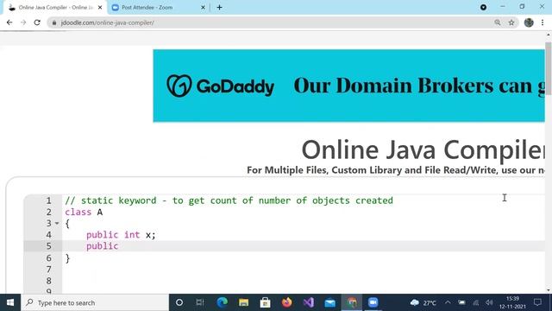Click the 'class A' code line
This screenshot has width=552, height=311.
(x=84, y=212)
